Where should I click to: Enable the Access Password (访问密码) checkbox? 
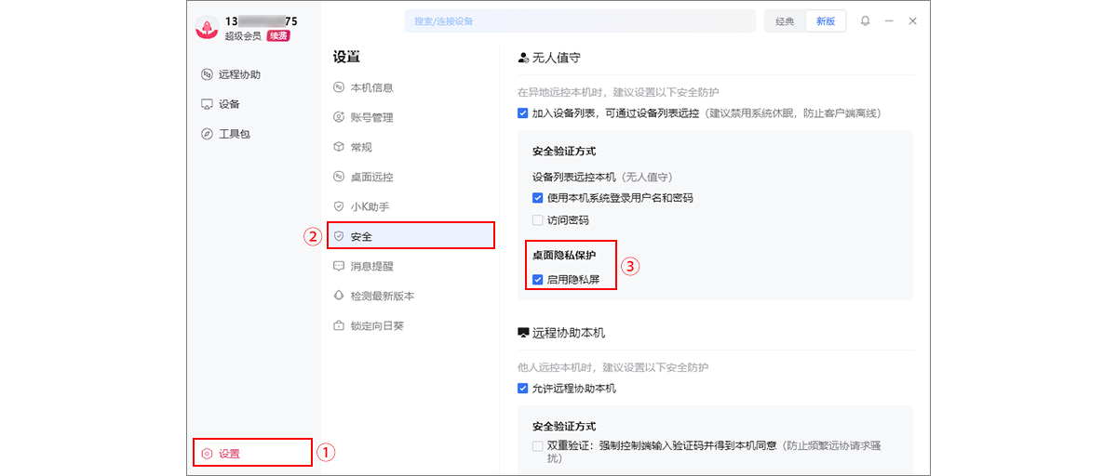(x=538, y=220)
